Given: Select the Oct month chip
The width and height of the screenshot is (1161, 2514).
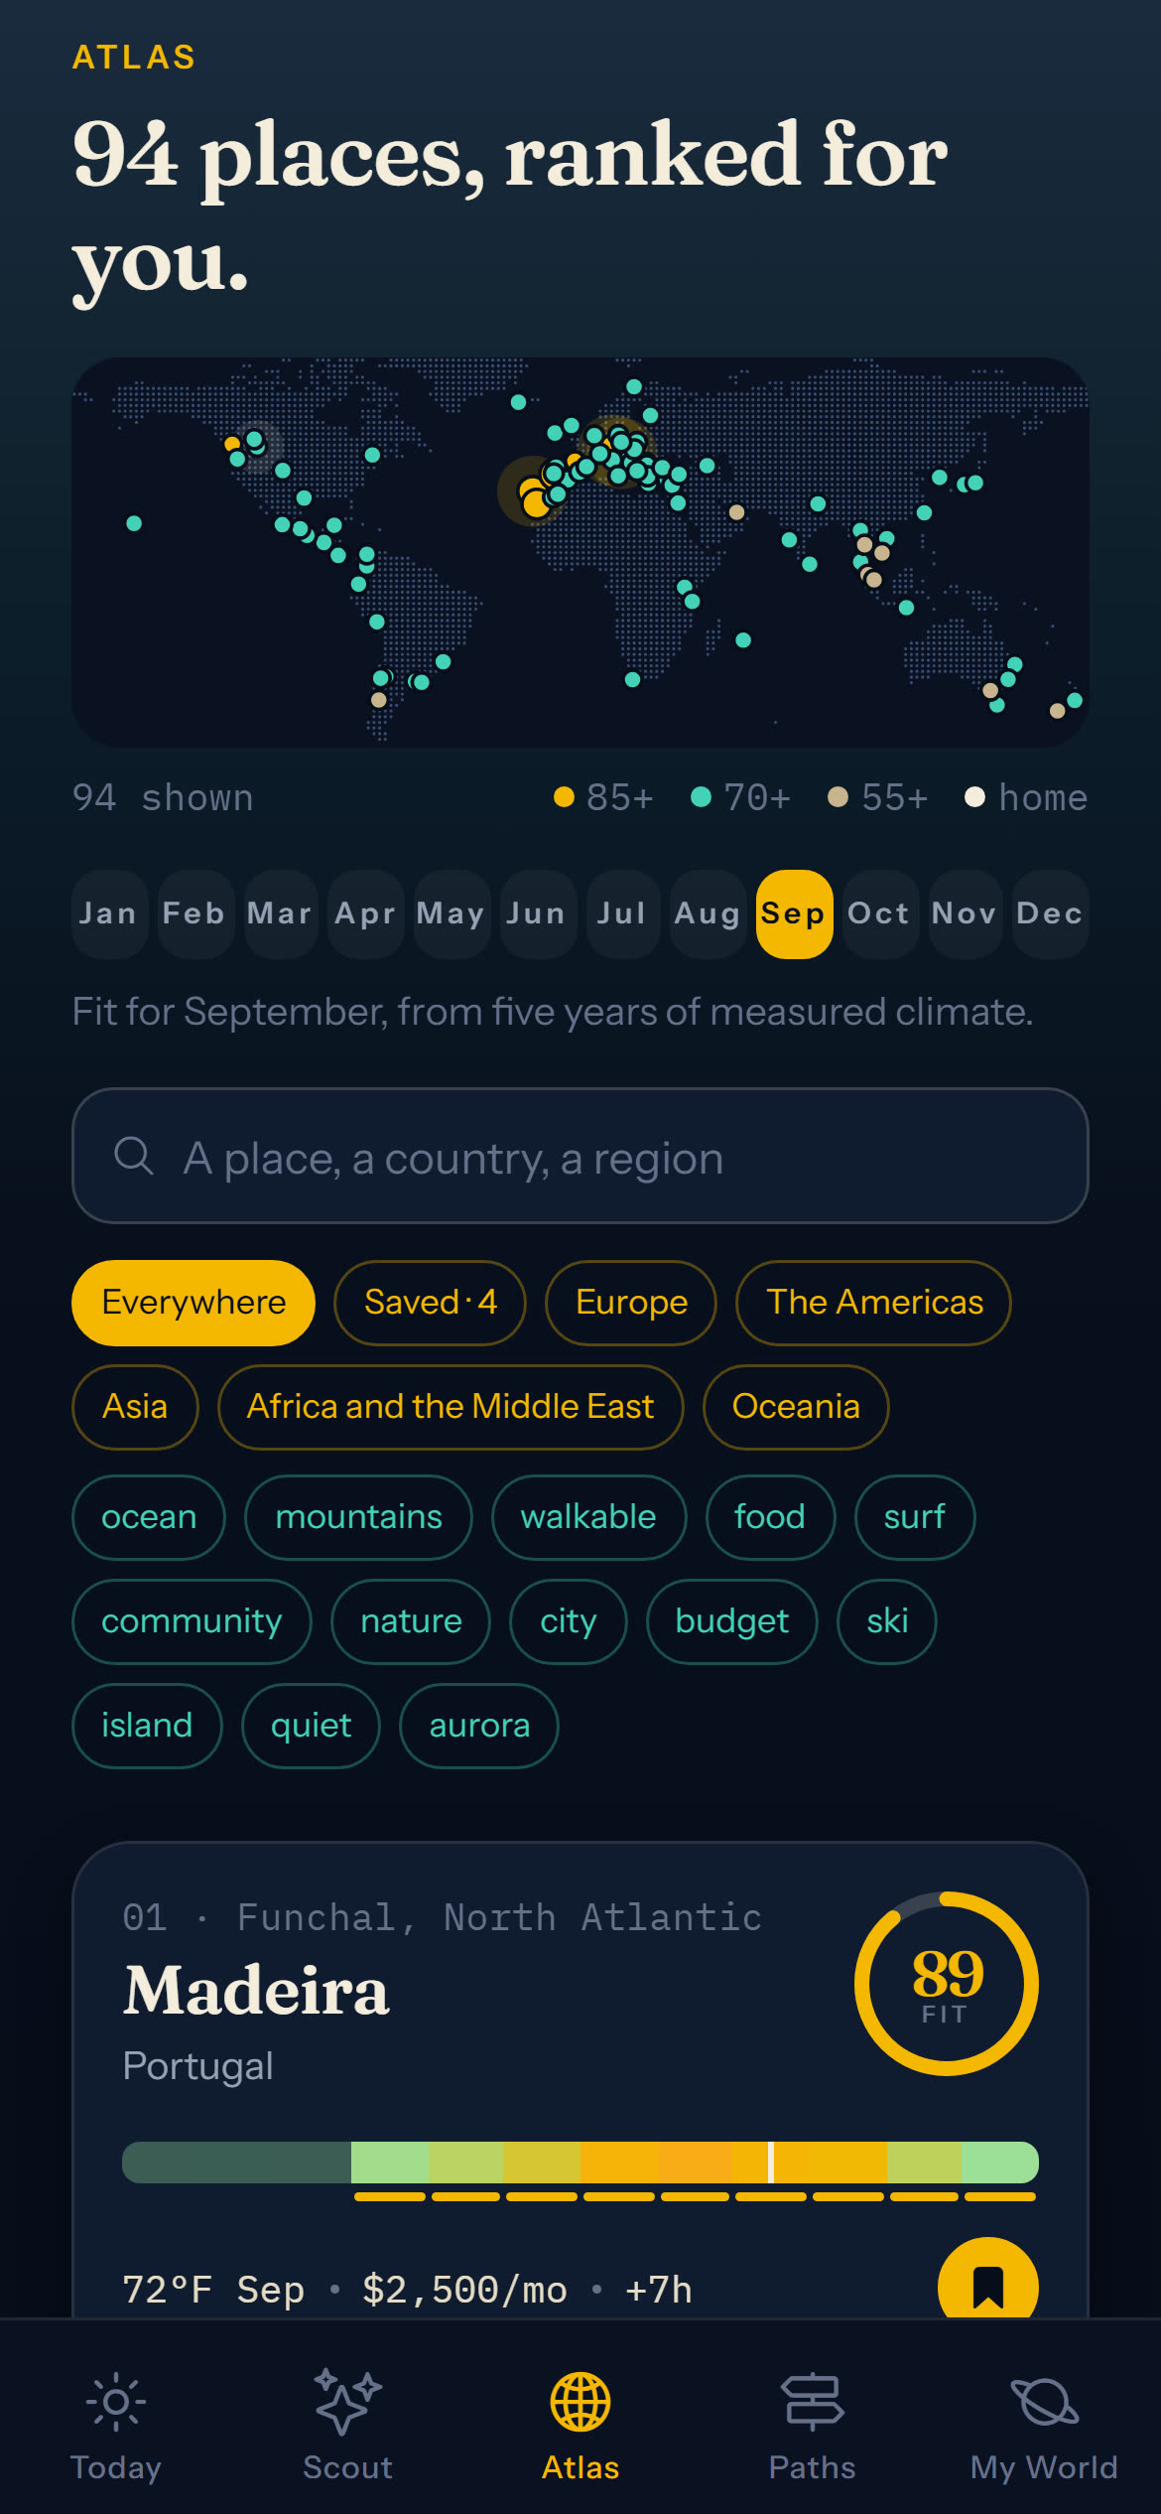Looking at the screenshot, I should (x=878, y=913).
